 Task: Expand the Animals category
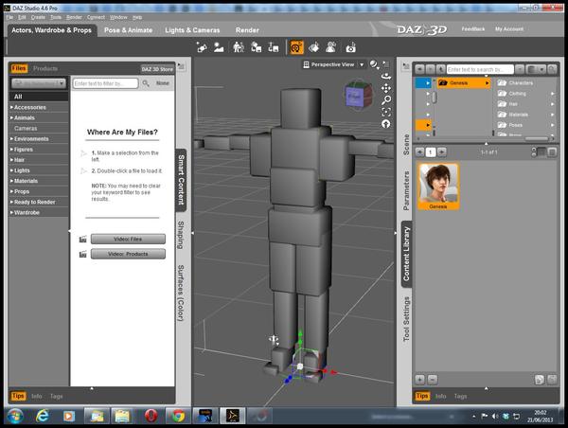pyautogui.click(x=11, y=117)
